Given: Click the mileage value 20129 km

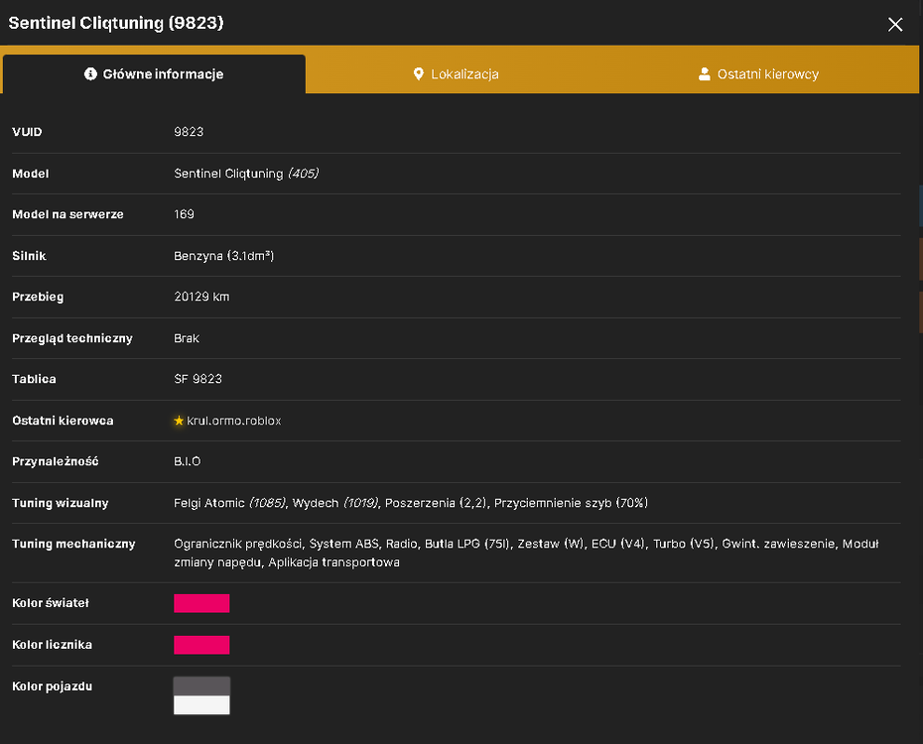Looking at the screenshot, I should pos(201,297).
